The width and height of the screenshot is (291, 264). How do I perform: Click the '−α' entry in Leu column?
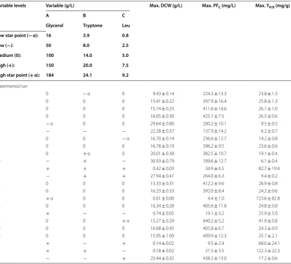[125, 138]
